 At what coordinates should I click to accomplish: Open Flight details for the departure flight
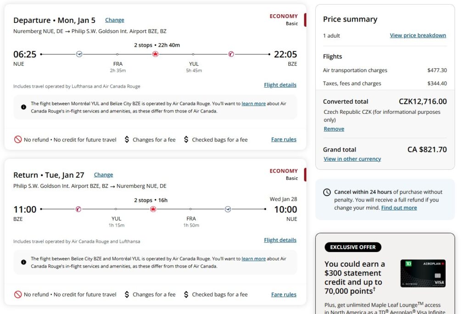[x=280, y=85]
